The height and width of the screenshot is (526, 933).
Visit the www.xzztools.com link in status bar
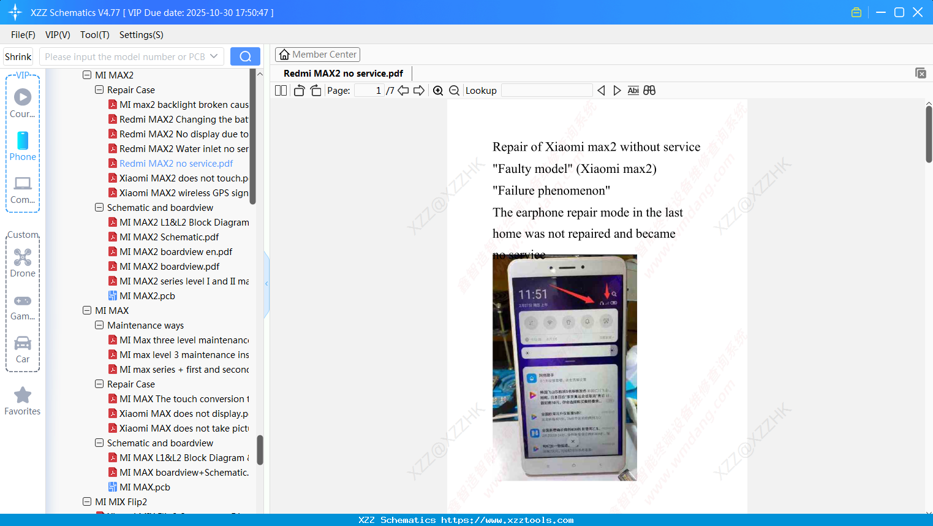point(507,520)
